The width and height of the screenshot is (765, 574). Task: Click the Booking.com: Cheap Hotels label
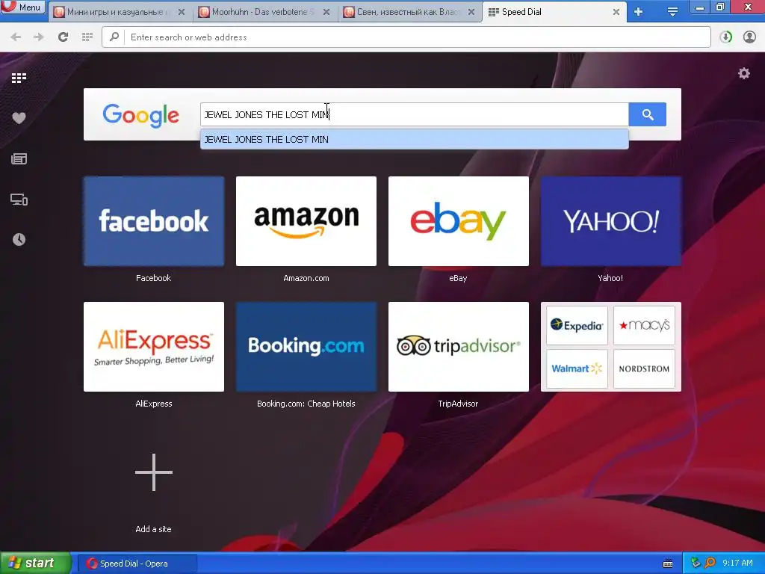[306, 403]
